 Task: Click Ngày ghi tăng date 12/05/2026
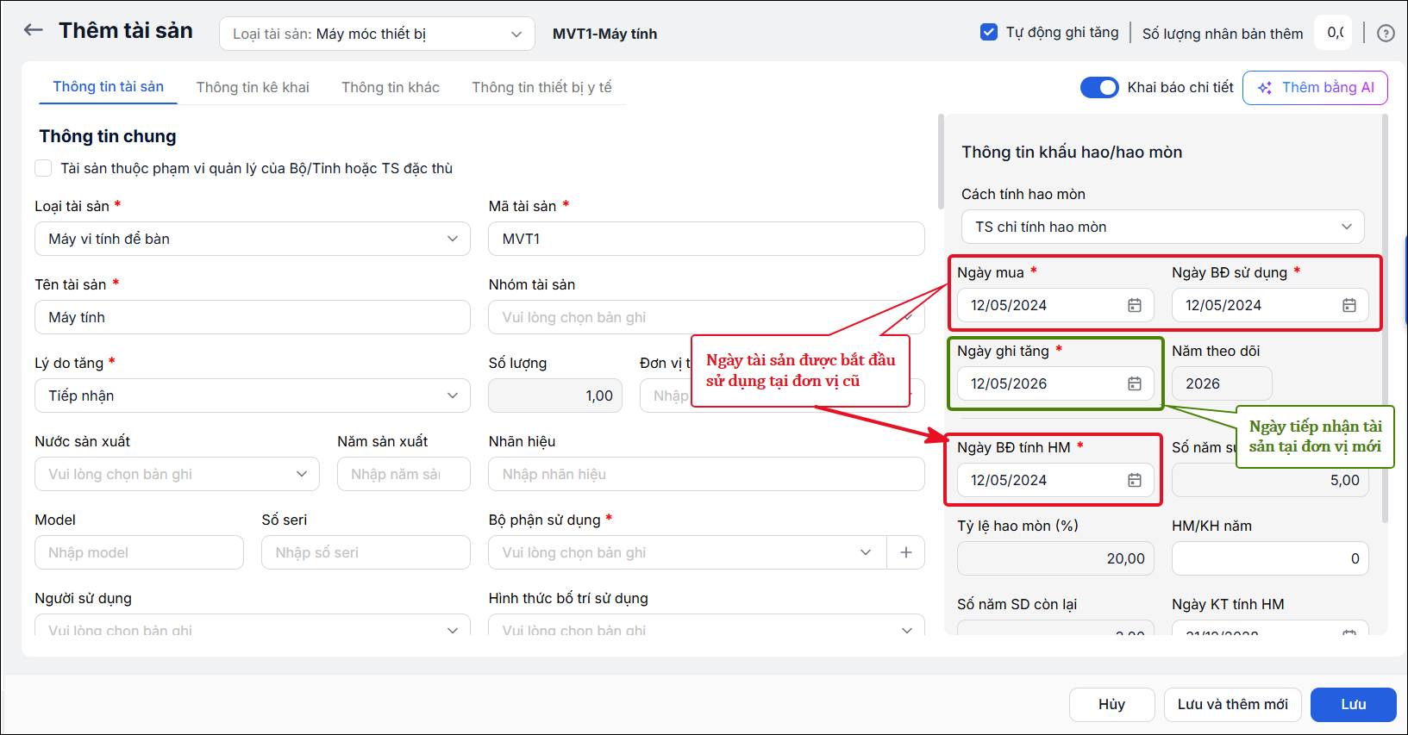coord(1055,383)
